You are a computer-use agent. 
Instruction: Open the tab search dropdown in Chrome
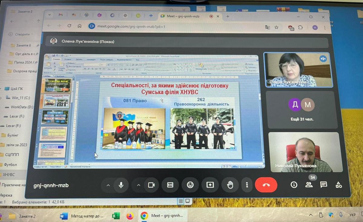49,15
